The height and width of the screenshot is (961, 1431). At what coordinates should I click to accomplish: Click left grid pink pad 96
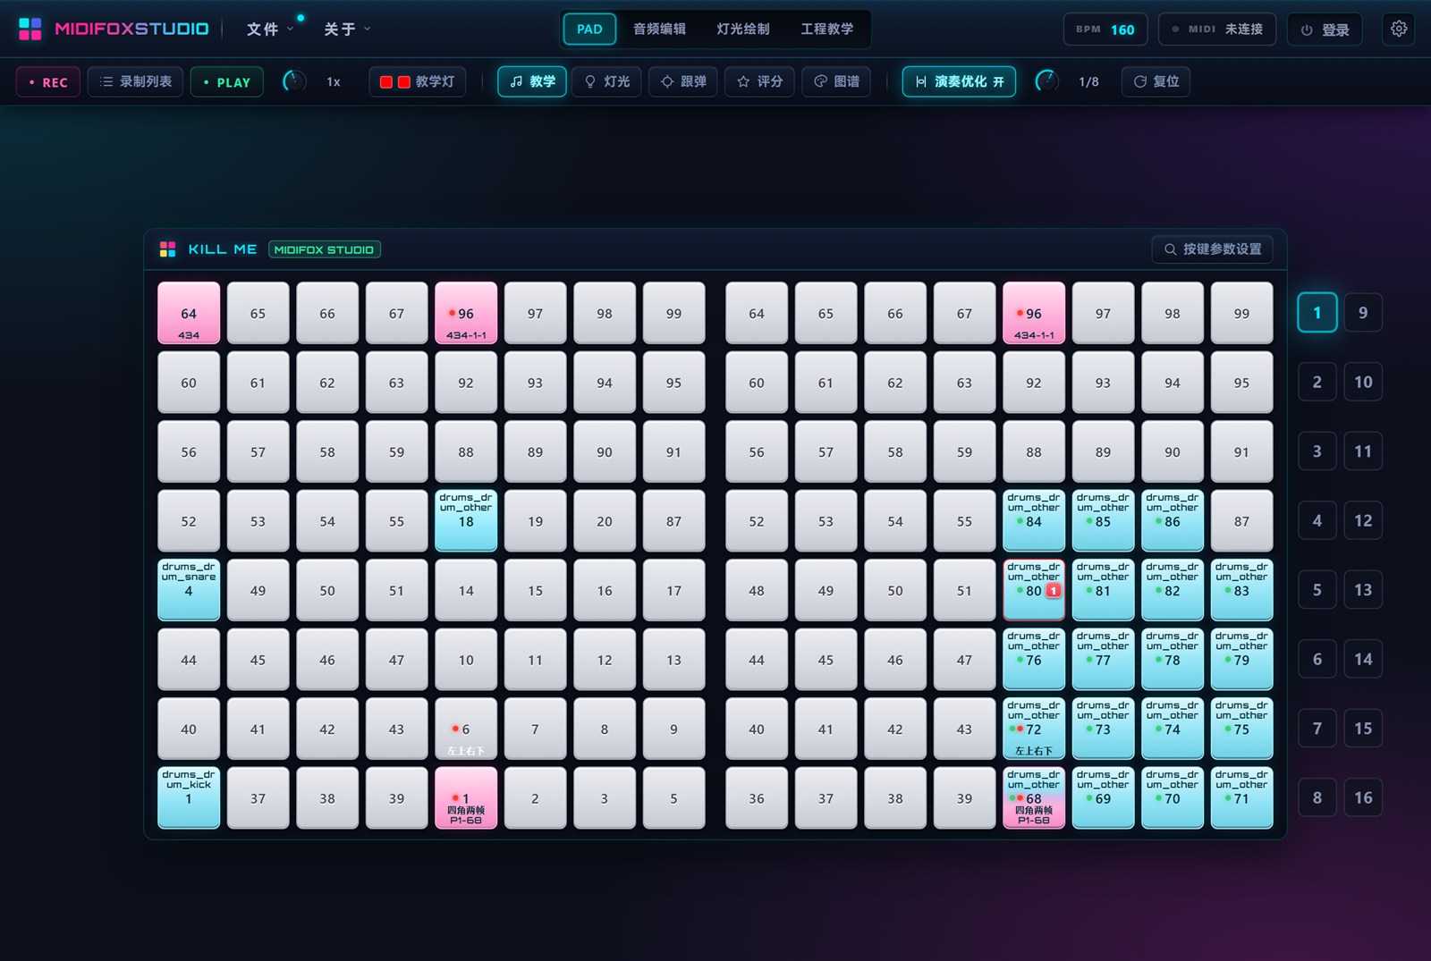466,313
